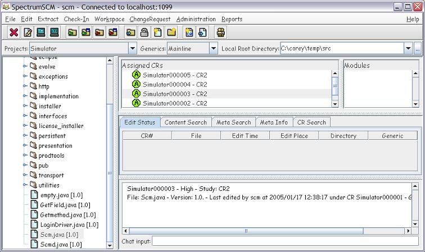Click the folder with red arrow icon
This screenshot has width=425, height=252.
point(99,33)
